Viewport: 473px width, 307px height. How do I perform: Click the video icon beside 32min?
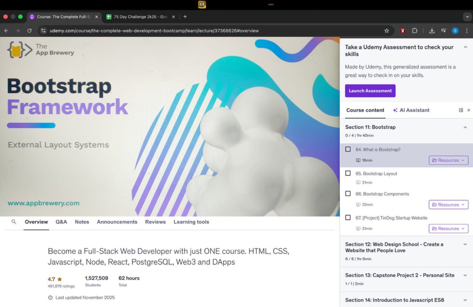point(358,205)
